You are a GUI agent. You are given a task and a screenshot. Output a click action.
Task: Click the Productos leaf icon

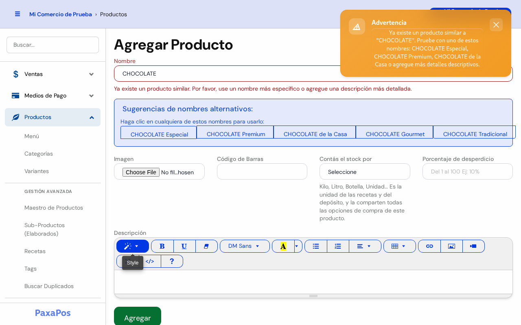pos(15,117)
